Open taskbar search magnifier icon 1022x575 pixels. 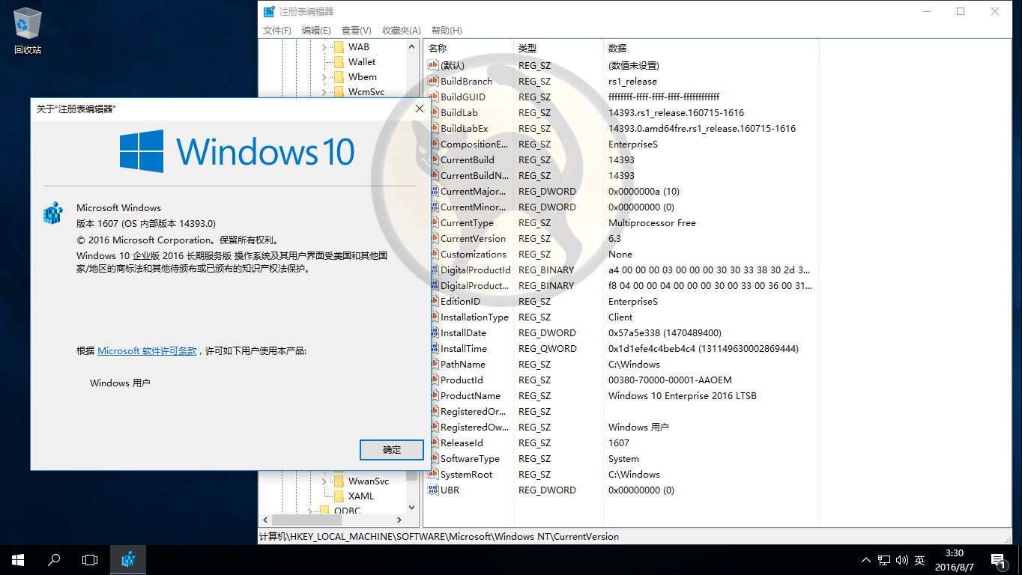(54, 560)
